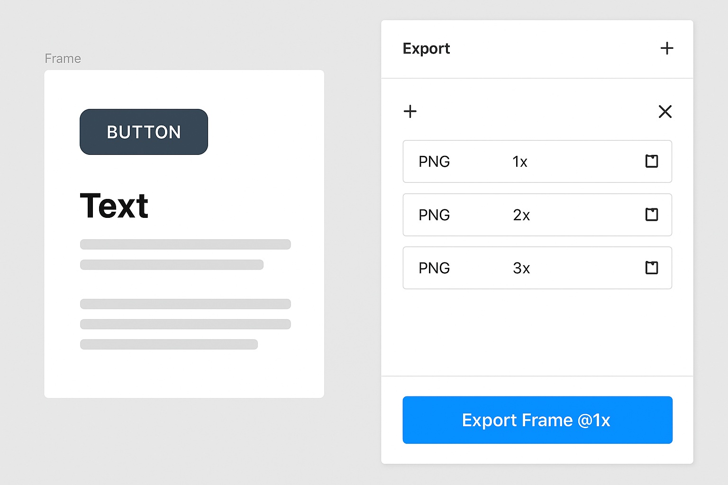Add a new export setting via plus icon
728x485 pixels.
410,111
